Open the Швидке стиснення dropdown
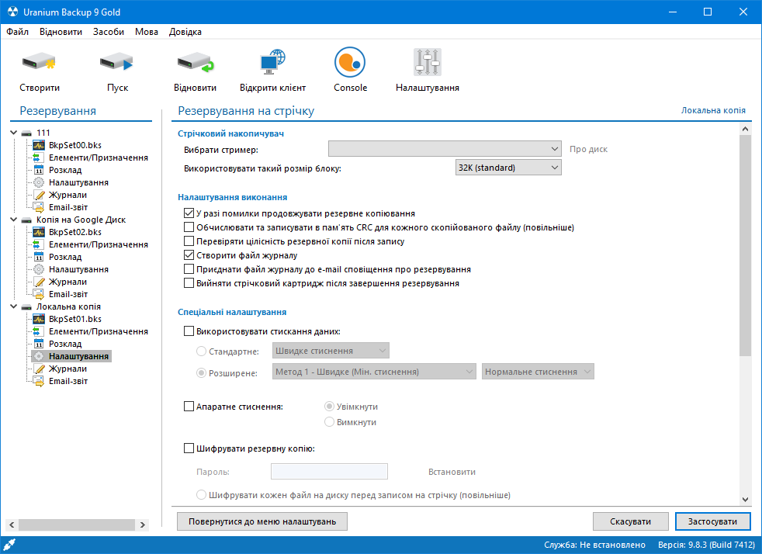Viewport: 762px width, 554px height. 331,351
